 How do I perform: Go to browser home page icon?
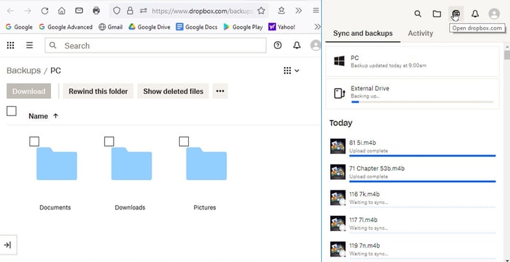(x=61, y=11)
